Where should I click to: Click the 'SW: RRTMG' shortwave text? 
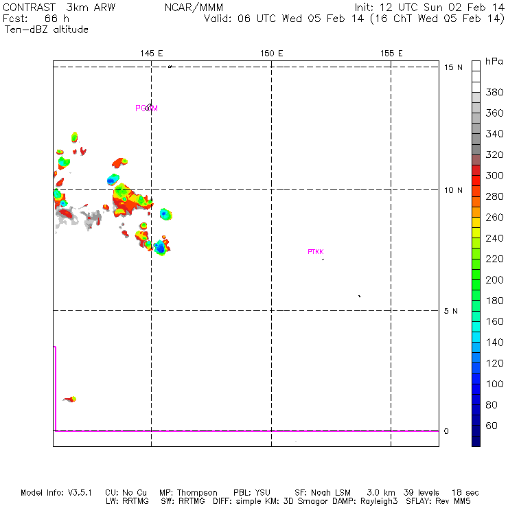[183, 501]
